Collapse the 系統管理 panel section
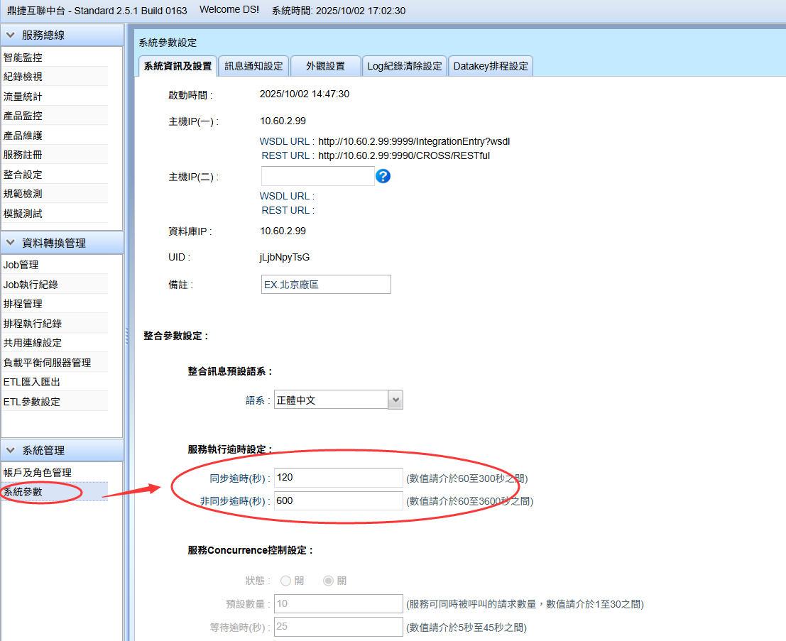Screen dimensions: 786x641 click(11, 450)
